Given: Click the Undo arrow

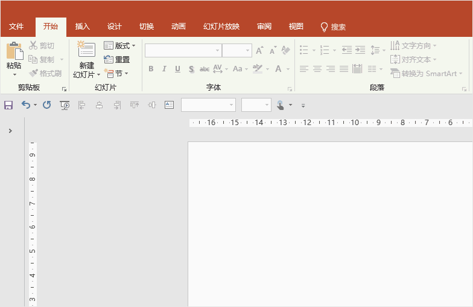Looking at the screenshot, I should tap(26, 105).
